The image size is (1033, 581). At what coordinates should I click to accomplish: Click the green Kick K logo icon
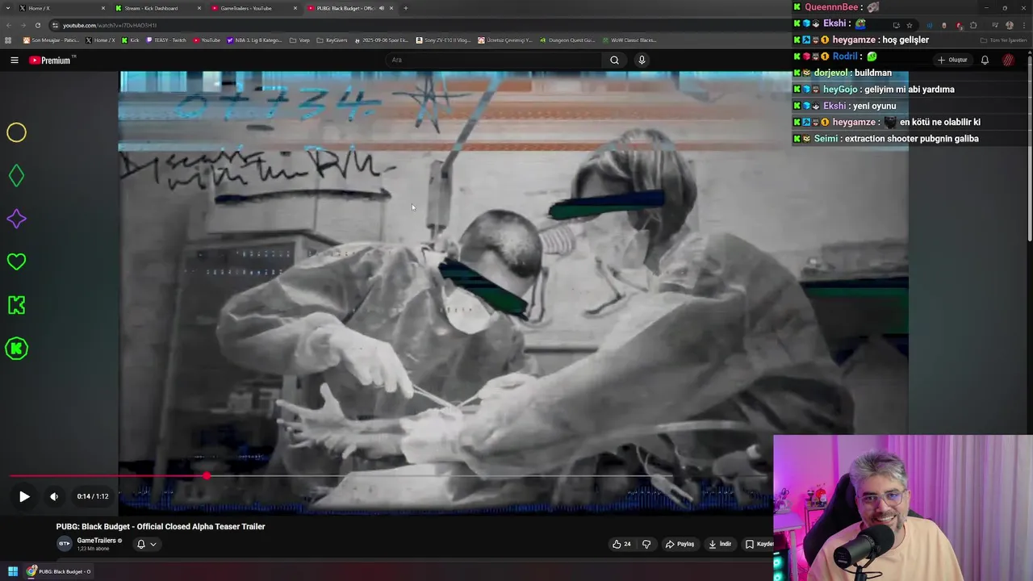pos(16,305)
